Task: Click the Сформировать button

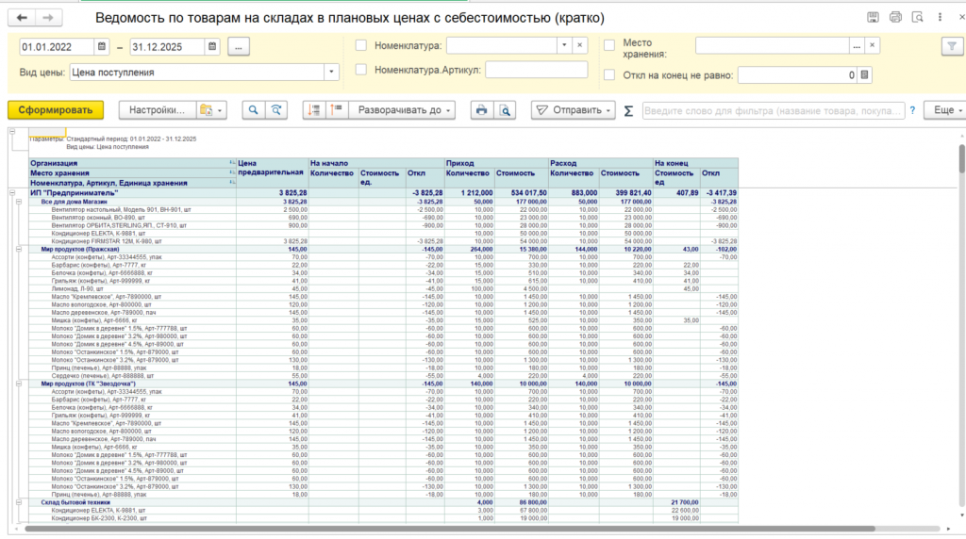Action: (55, 110)
